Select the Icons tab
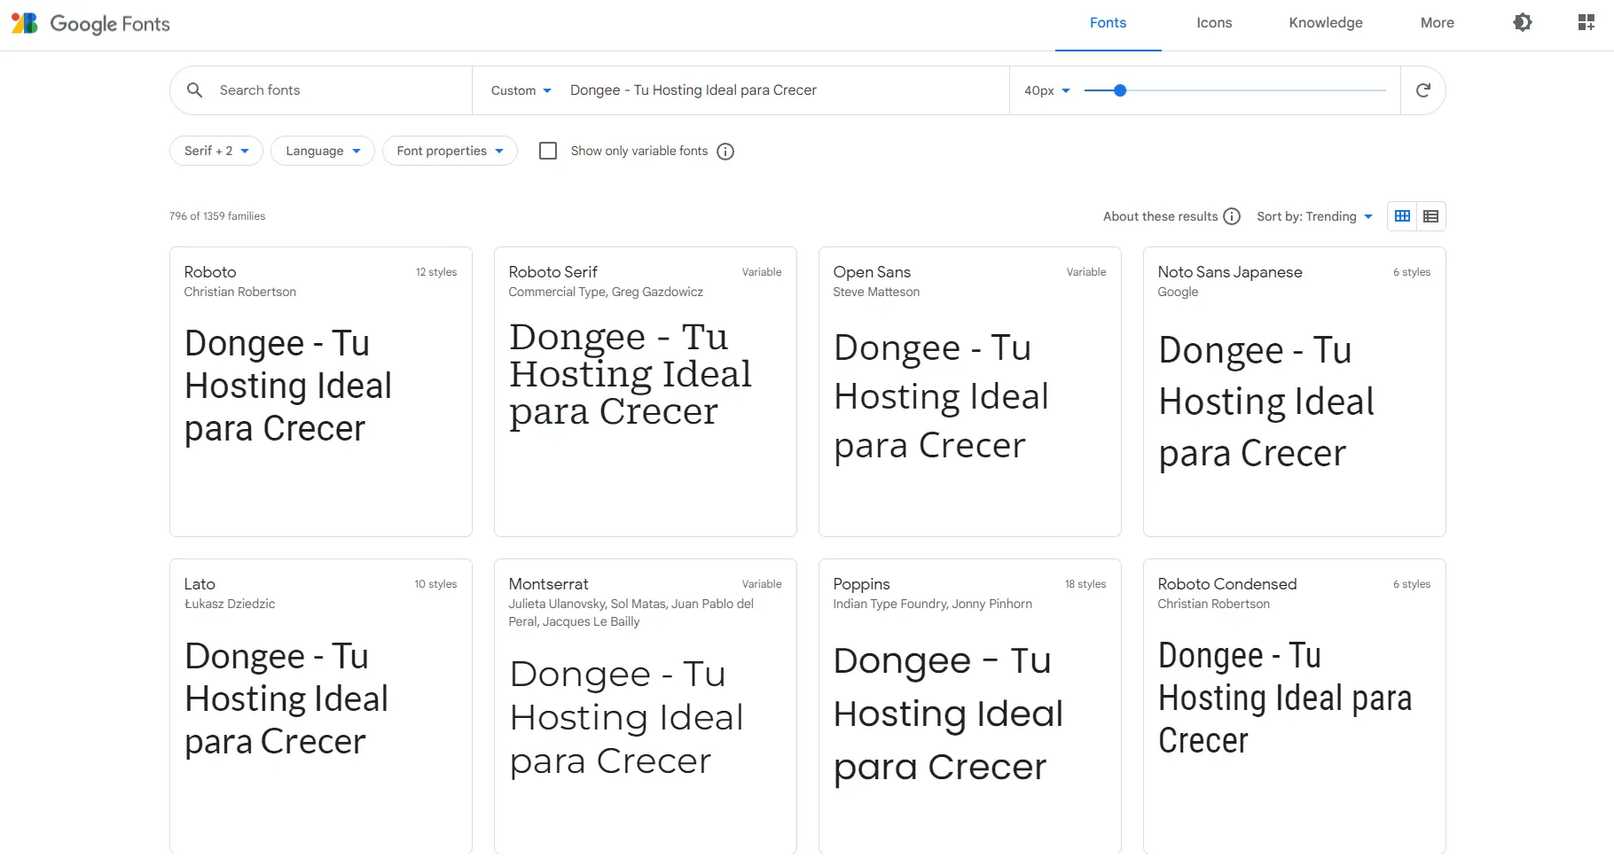This screenshot has height=866, width=1614. [1214, 23]
